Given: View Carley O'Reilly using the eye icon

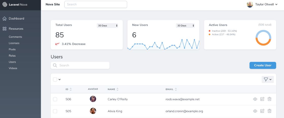Looking at the screenshot, I should [255, 99].
